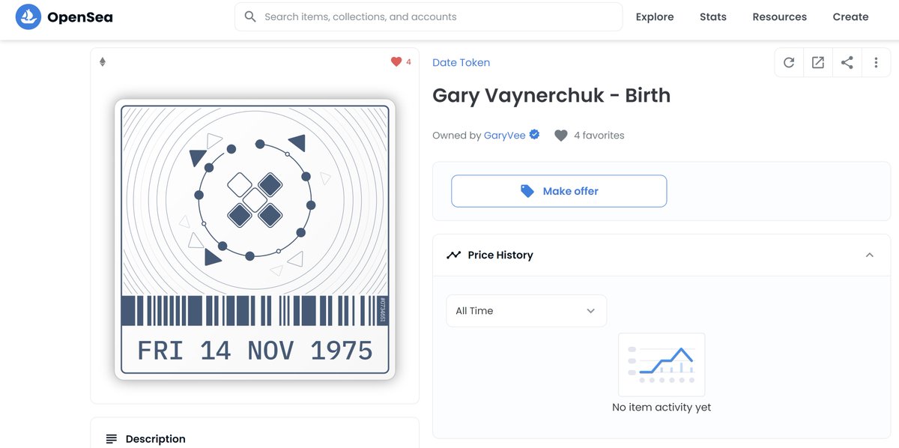Click the Gary Vaynerchuk - Birth title
Viewport: 899px width, 448px height.
click(551, 96)
